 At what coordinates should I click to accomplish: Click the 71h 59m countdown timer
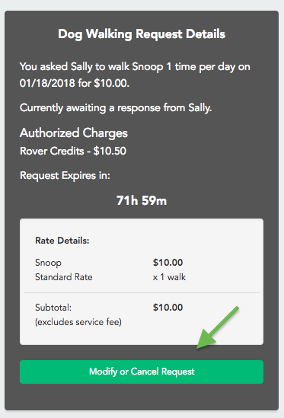tap(142, 200)
